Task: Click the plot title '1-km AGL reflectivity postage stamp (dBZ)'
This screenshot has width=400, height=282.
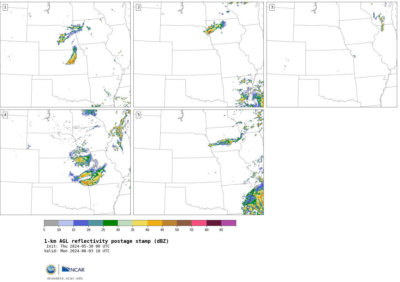Action: pyautogui.click(x=106, y=241)
